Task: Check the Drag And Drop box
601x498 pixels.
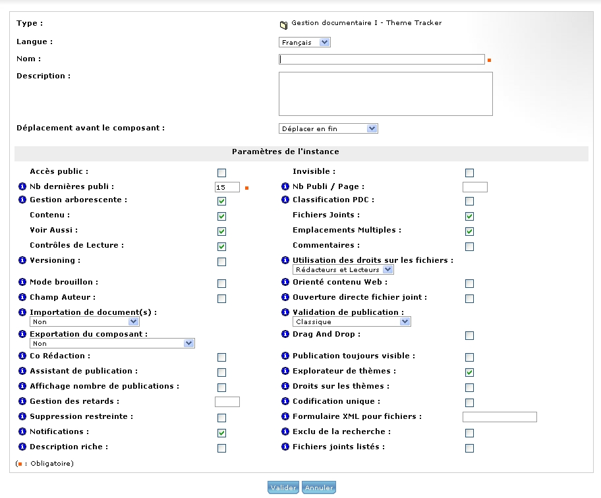Action: point(469,335)
